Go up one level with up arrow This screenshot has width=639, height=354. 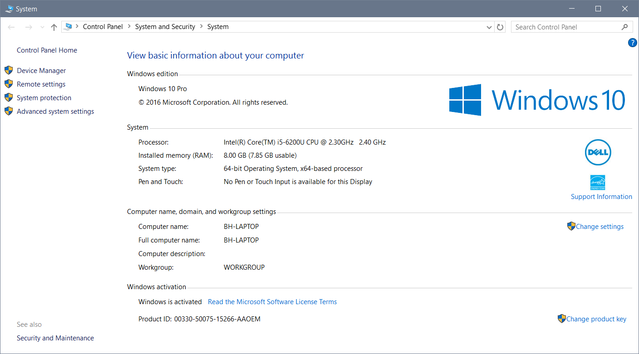coord(54,27)
